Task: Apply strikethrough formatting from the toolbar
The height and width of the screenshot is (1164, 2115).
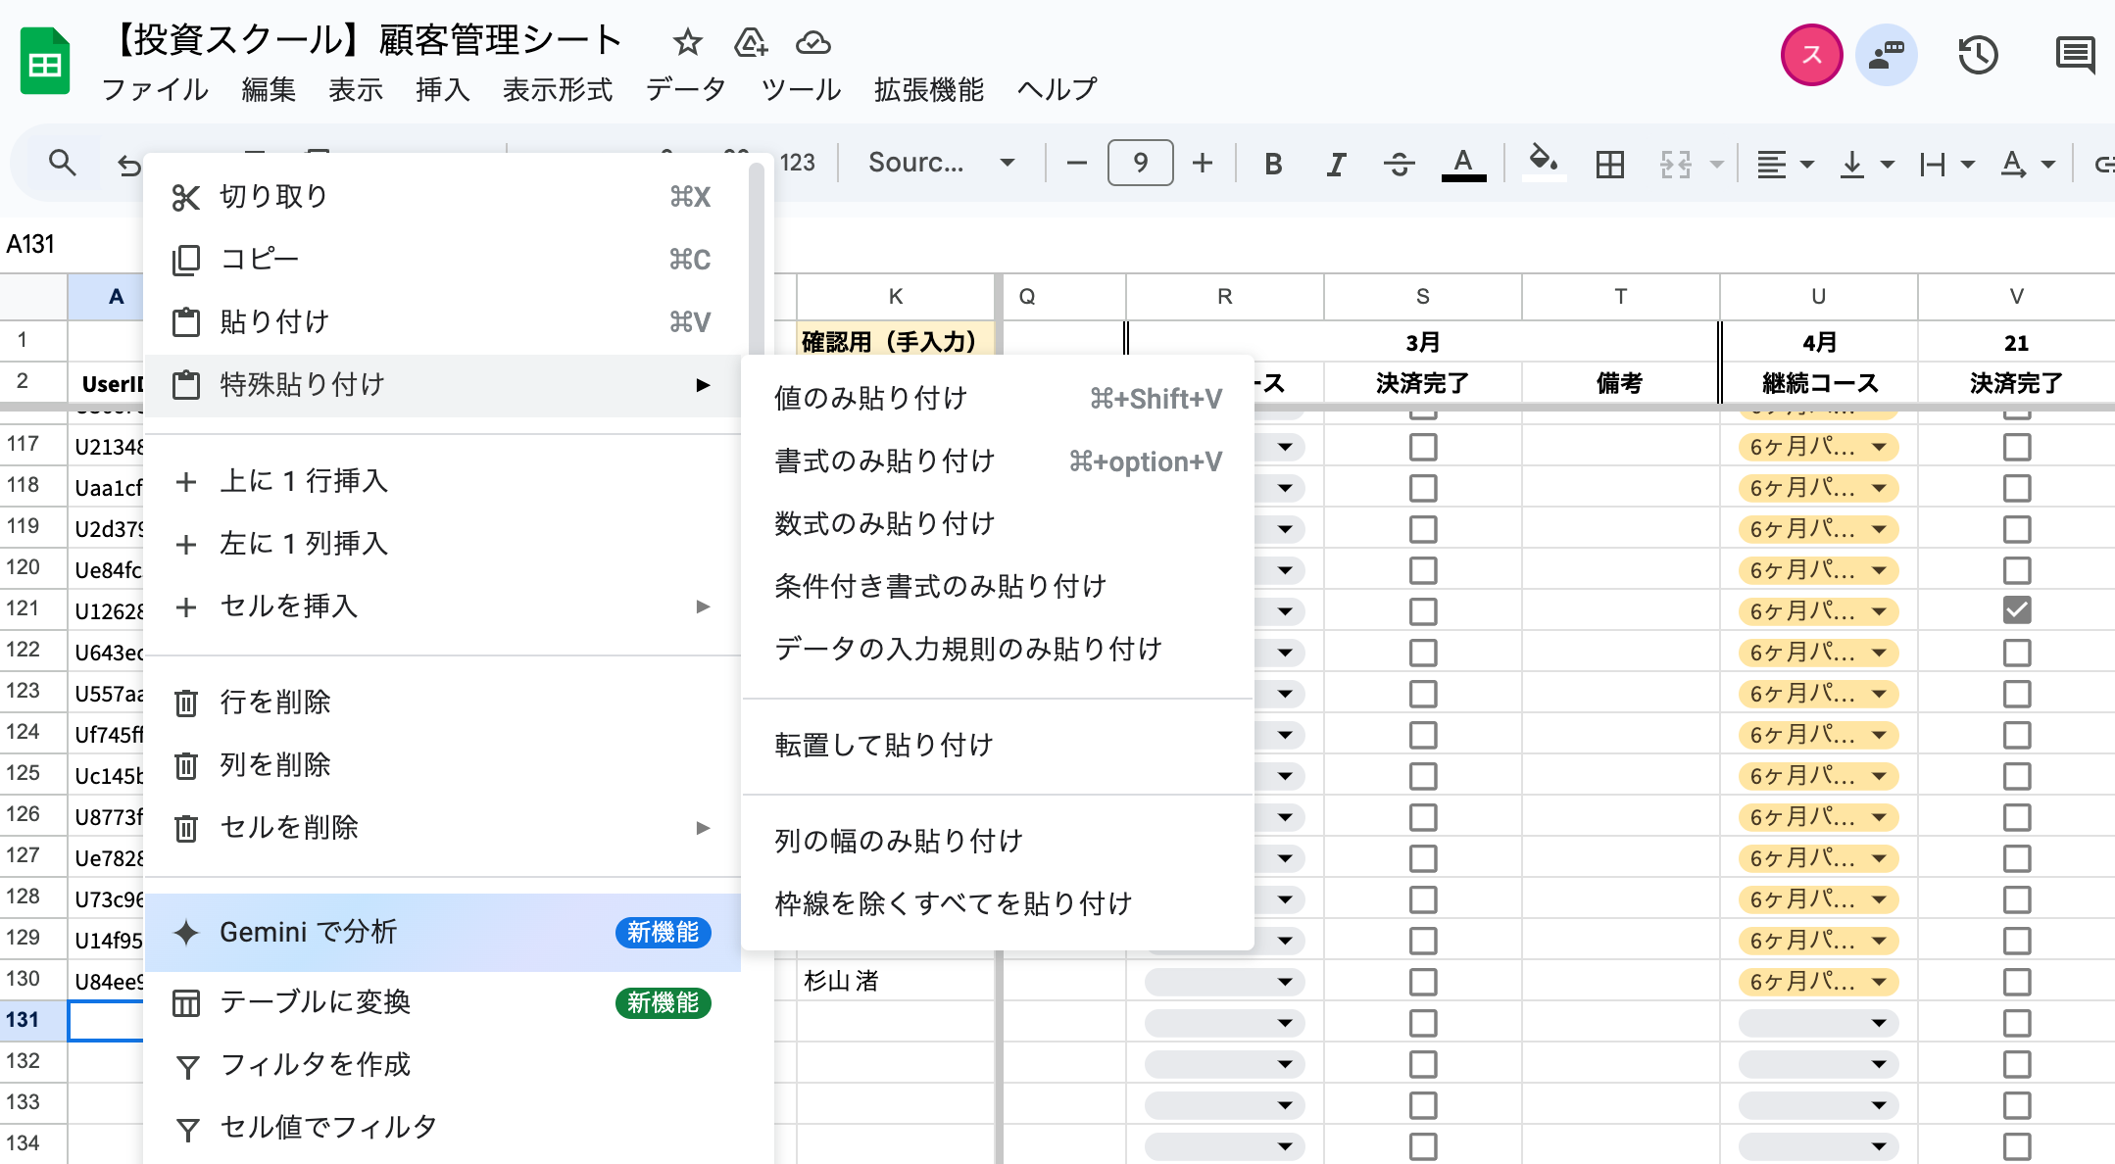Action: pos(1399,164)
